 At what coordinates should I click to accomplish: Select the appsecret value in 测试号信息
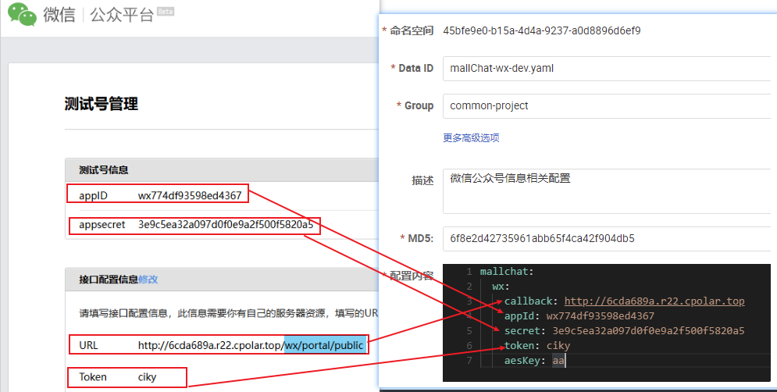(x=226, y=224)
